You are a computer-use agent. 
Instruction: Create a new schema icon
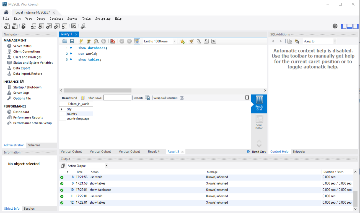34,26
